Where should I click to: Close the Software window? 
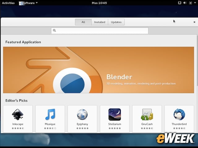click(x=194, y=22)
